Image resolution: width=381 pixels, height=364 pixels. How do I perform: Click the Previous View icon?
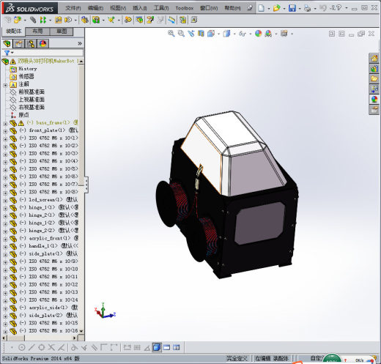pyautogui.click(x=191, y=34)
